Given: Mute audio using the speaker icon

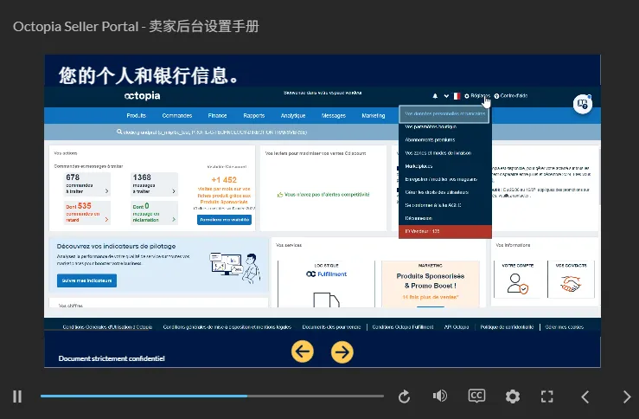Looking at the screenshot, I should click(440, 396).
